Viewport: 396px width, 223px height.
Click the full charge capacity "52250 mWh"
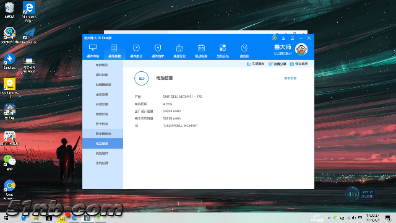coord(172,118)
